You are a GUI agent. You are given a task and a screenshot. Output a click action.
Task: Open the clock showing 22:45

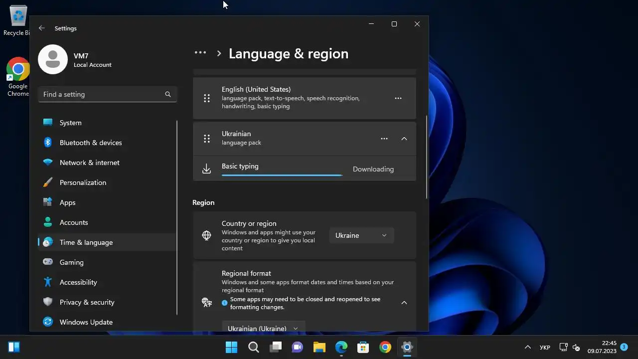click(602, 347)
